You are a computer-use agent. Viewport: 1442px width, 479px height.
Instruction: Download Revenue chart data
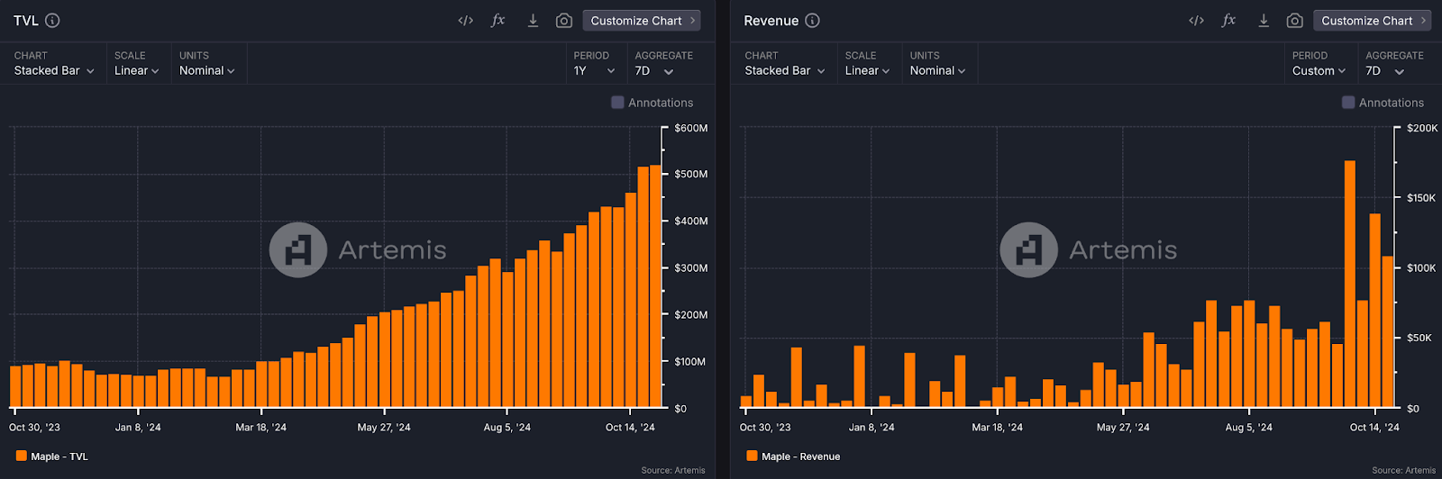(x=1264, y=20)
